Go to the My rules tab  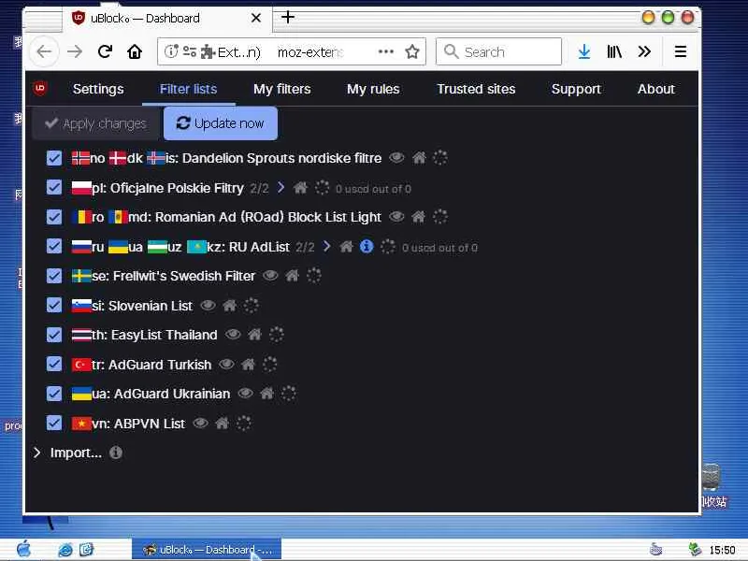(x=373, y=89)
